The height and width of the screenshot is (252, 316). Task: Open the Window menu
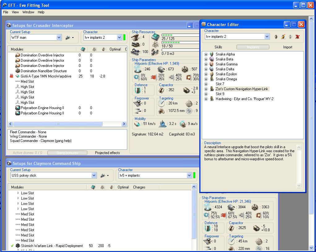(28, 12)
